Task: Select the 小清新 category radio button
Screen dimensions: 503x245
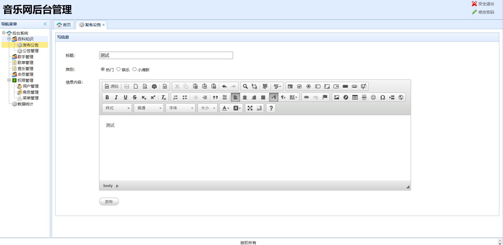Action: point(135,69)
